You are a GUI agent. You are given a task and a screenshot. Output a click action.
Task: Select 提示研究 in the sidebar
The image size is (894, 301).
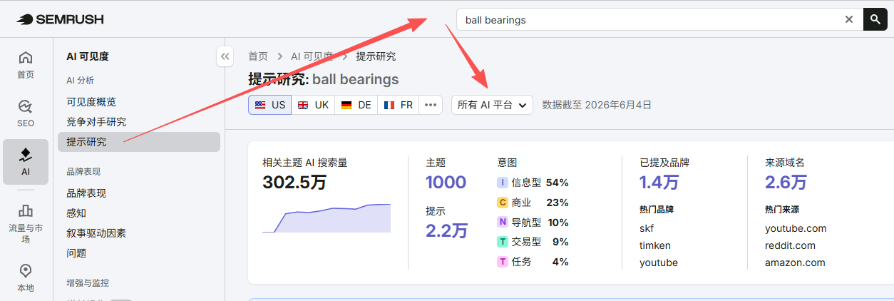139,142
